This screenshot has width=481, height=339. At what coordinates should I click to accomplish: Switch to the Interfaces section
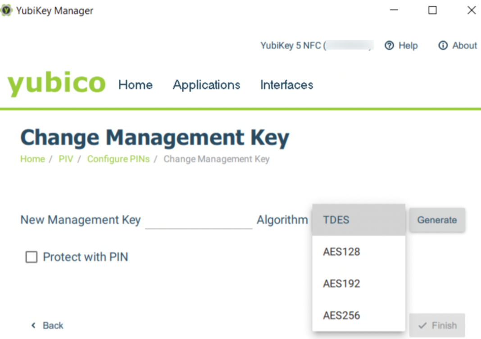point(286,85)
